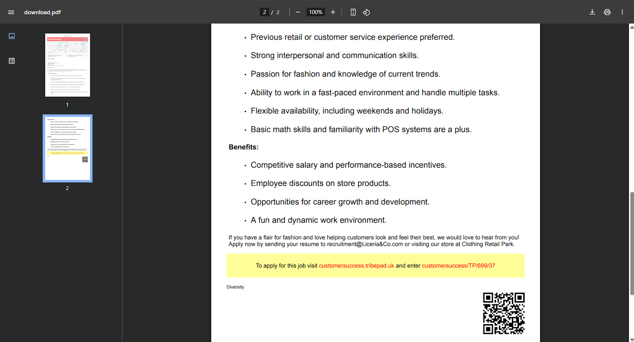This screenshot has width=634, height=342.
Task: Click the zoom out minus button
Action: (x=298, y=12)
